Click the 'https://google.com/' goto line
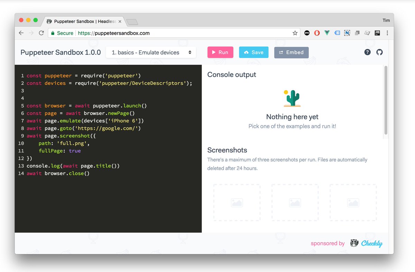This screenshot has height=272, width=415. [x=84, y=128]
